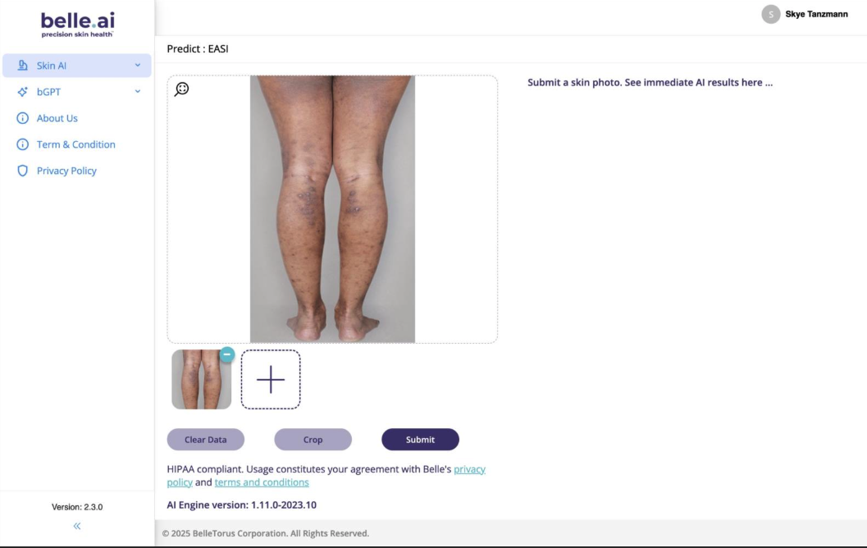Open the terms and conditions link
Viewport: 867px width, 548px height.
(x=262, y=482)
